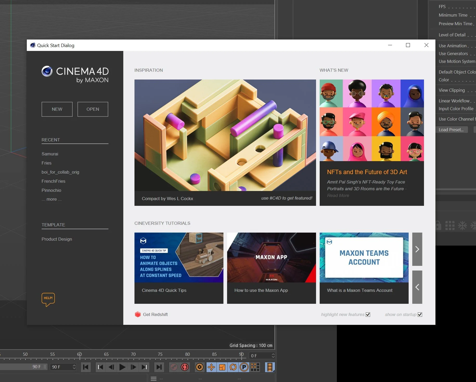The height and width of the screenshot is (382, 476).
Task: Step back one frame
Action: tap(111, 367)
